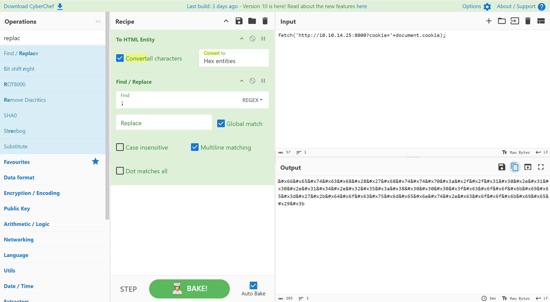Add a new input tab

(x=489, y=21)
